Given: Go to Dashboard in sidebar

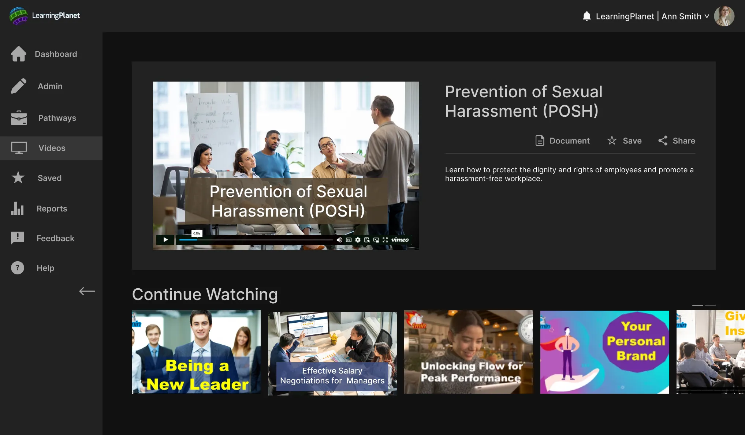Looking at the screenshot, I should (x=56, y=54).
